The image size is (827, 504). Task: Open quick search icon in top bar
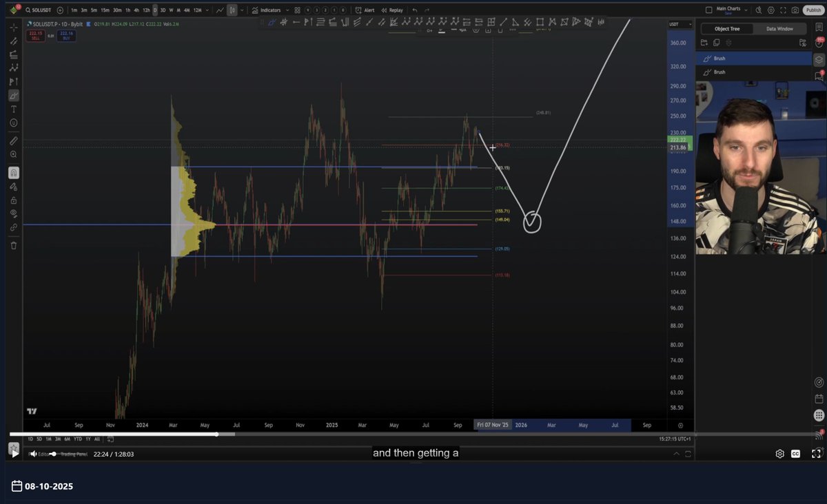[759, 10]
